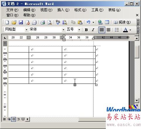
Task: Click the view split bar above the scrollbar
Action: pyautogui.click(x=137, y=35)
